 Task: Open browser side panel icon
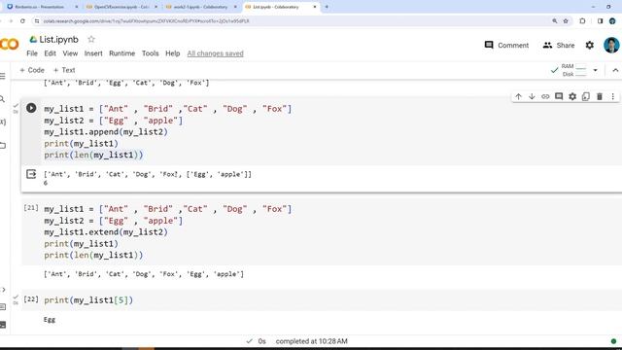[x=600, y=21]
